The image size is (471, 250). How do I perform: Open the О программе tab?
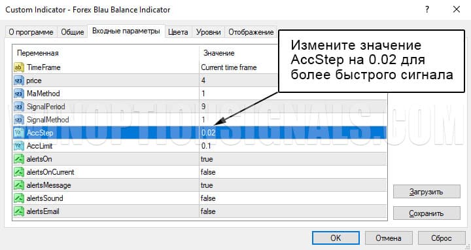tap(31, 32)
